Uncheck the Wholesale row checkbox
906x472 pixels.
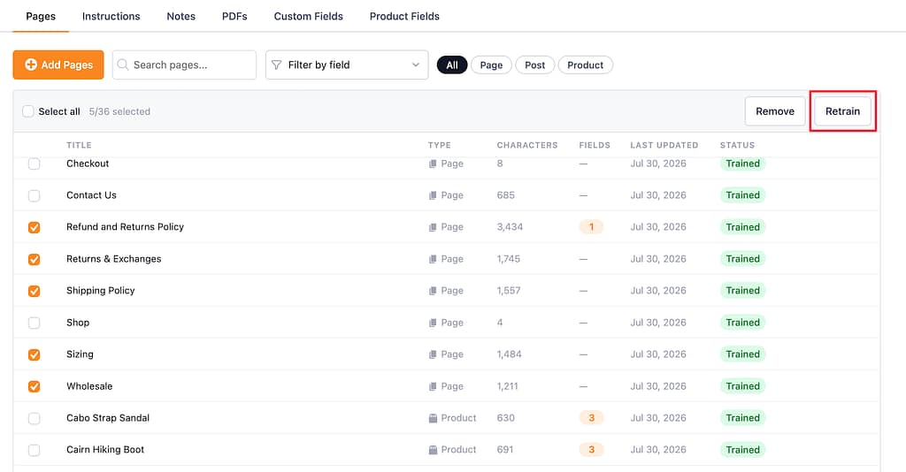tap(35, 386)
